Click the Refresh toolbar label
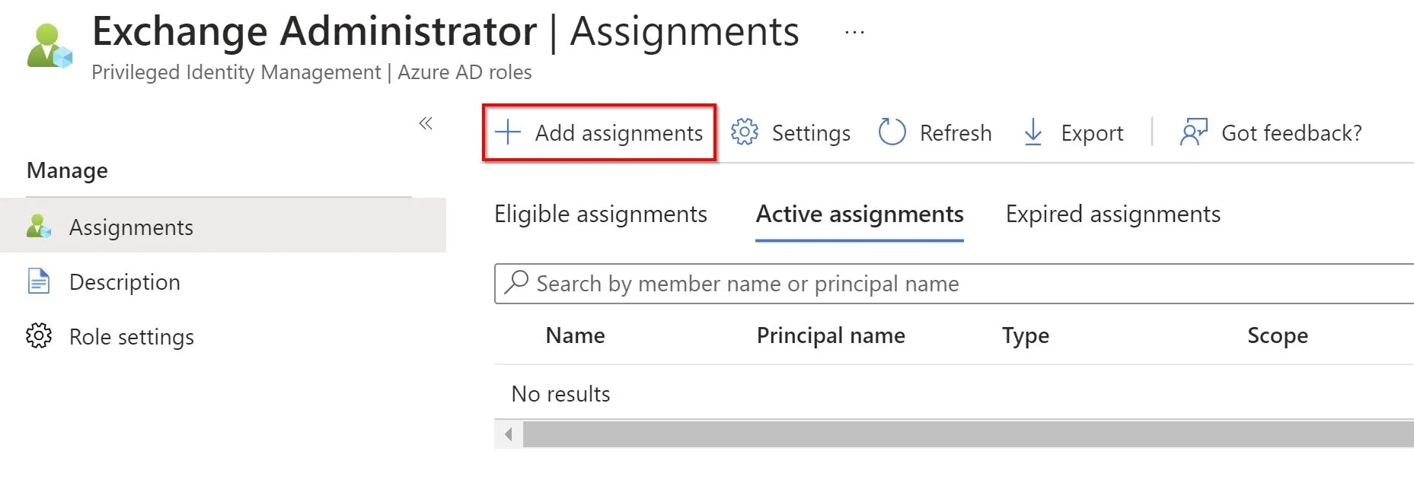This screenshot has height=502, width=1414. [x=956, y=133]
